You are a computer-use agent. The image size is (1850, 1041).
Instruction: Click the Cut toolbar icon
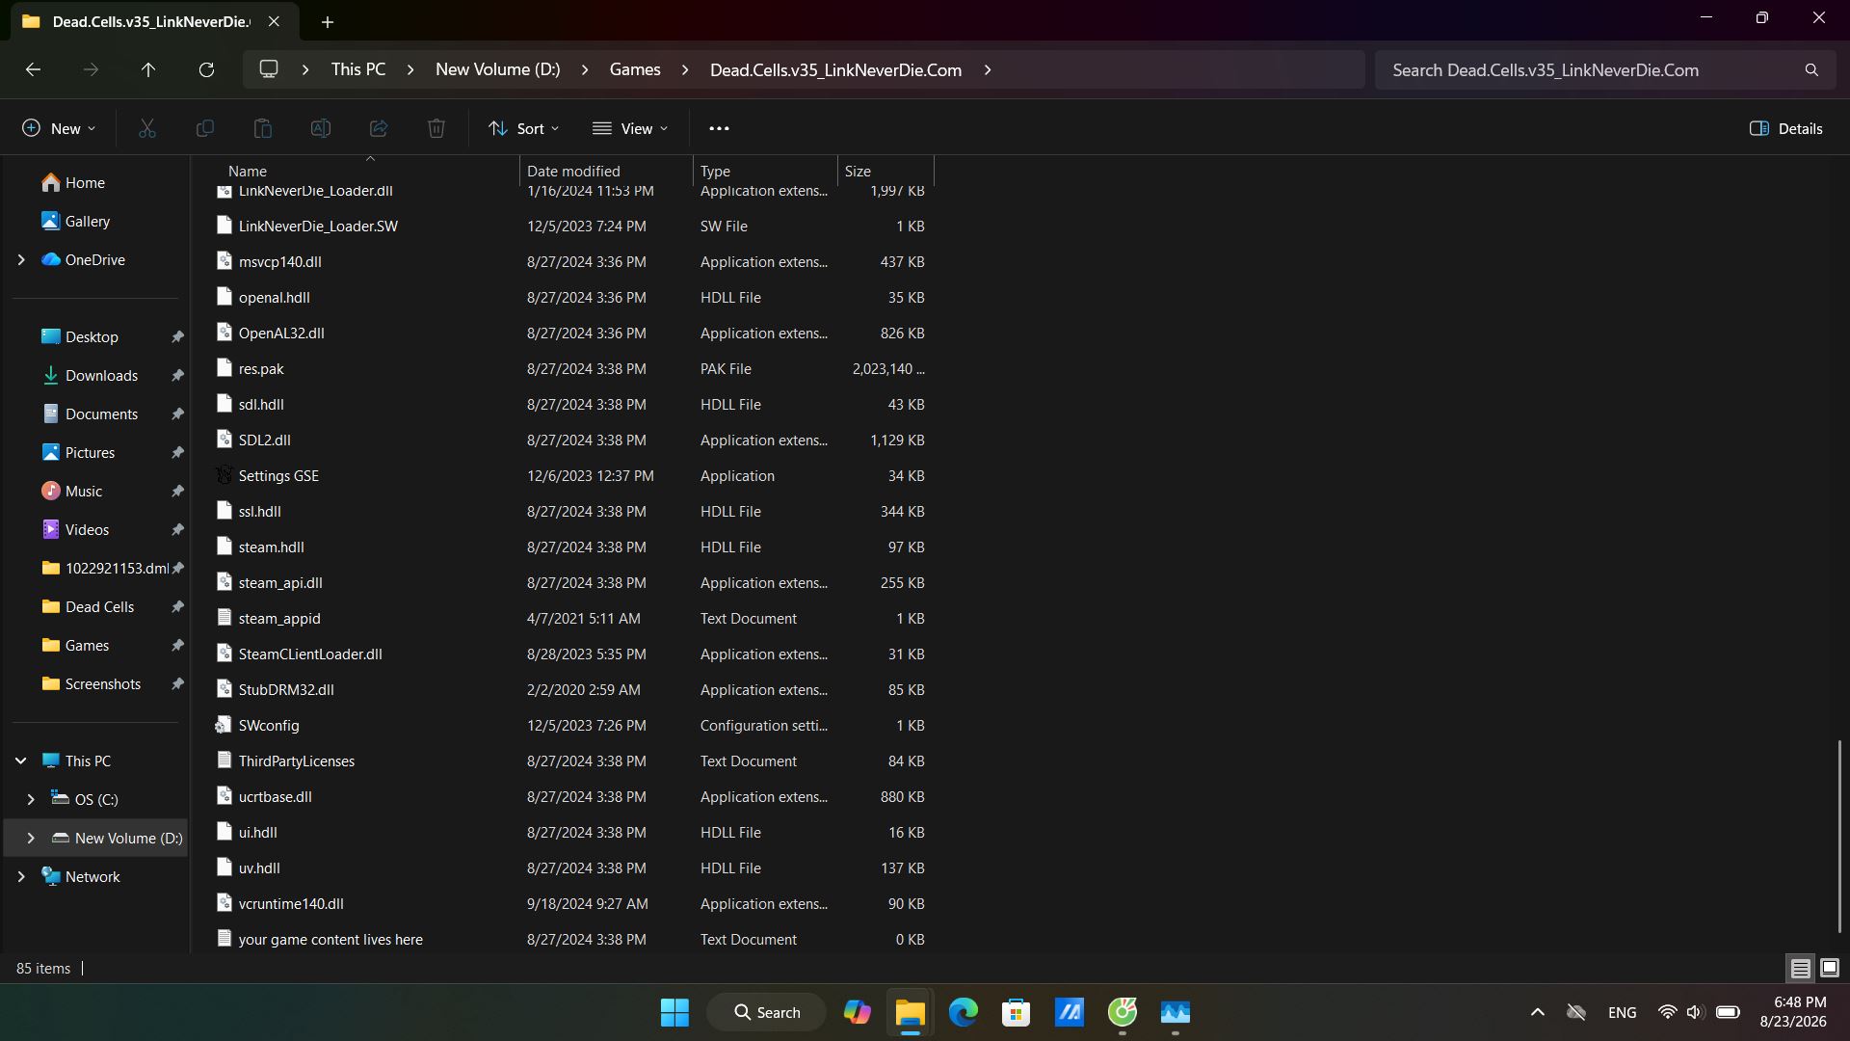(147, 128)
